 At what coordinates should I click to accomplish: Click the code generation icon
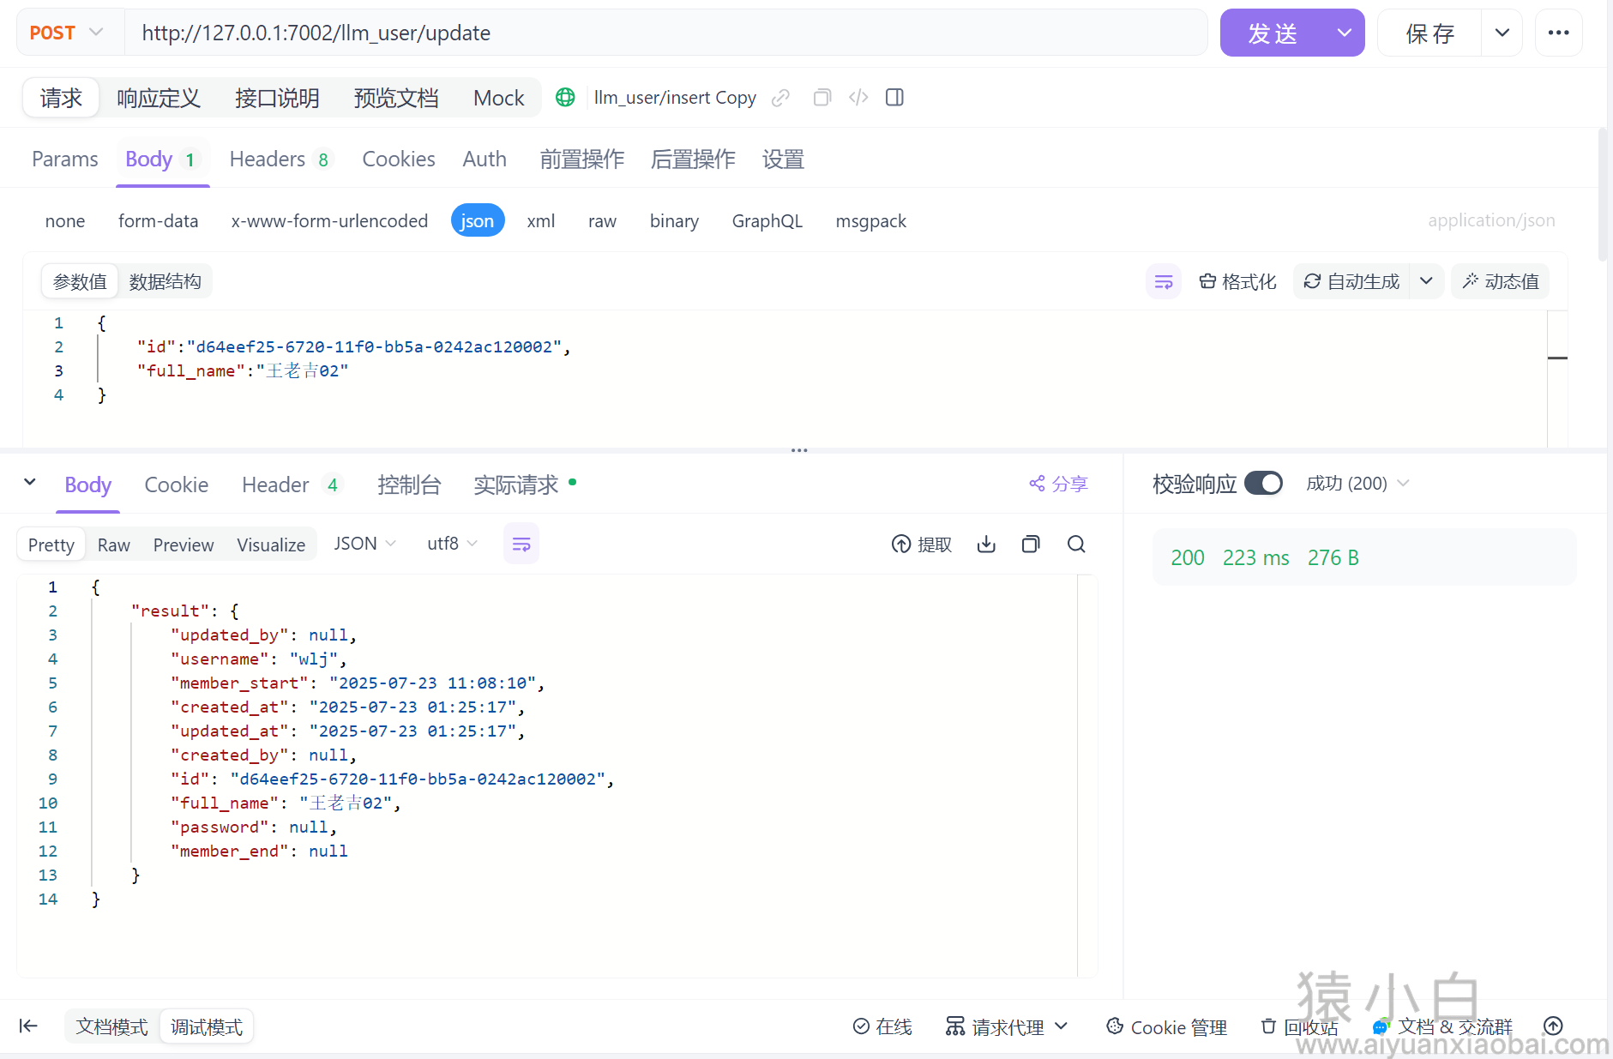tap(858, 98)
